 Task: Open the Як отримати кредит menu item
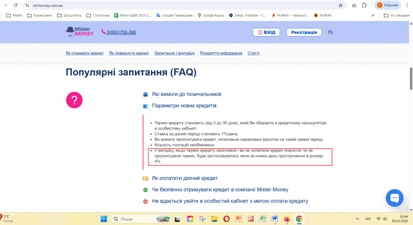tap(84, 53)
